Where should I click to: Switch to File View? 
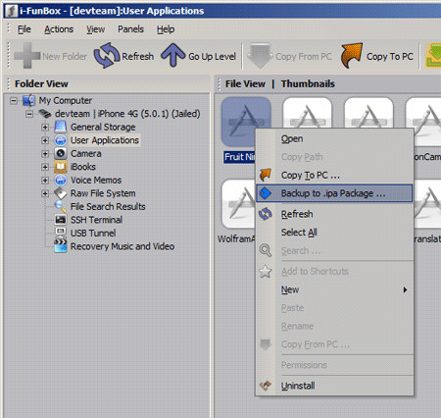click(x=245, y=83)
